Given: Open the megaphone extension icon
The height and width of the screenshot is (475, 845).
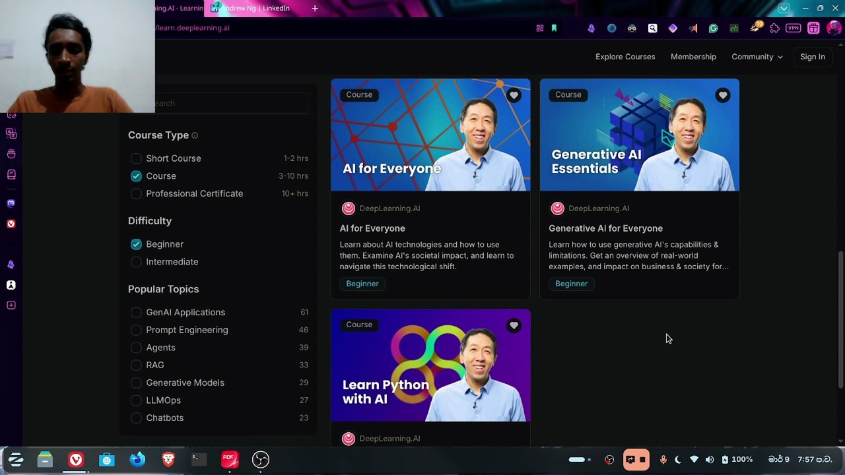Looking at the screenshot, I should coord(693,28).
